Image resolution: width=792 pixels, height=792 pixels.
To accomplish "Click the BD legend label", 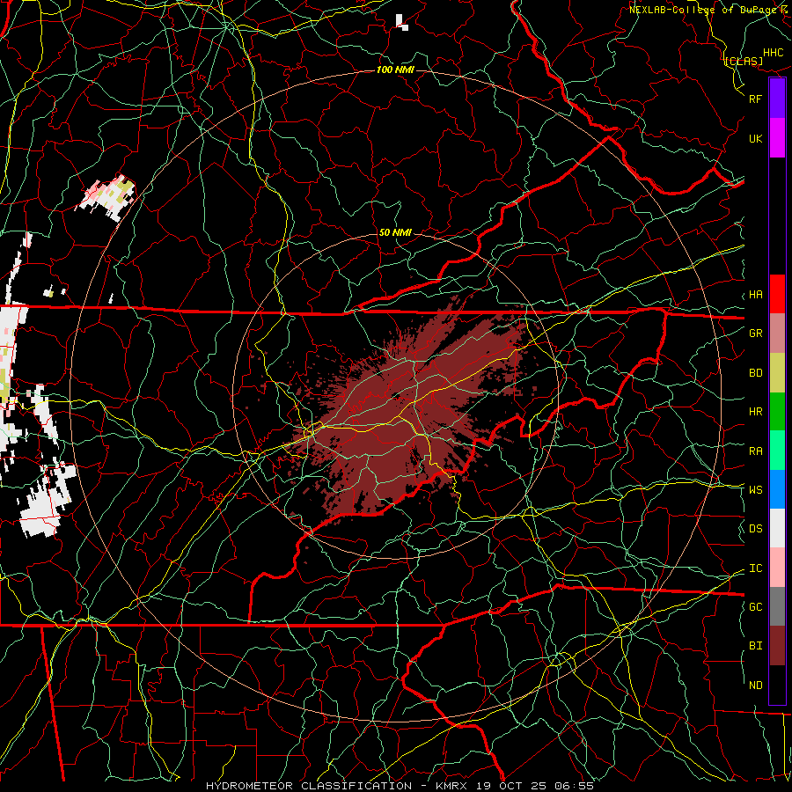I will [756, 373].
